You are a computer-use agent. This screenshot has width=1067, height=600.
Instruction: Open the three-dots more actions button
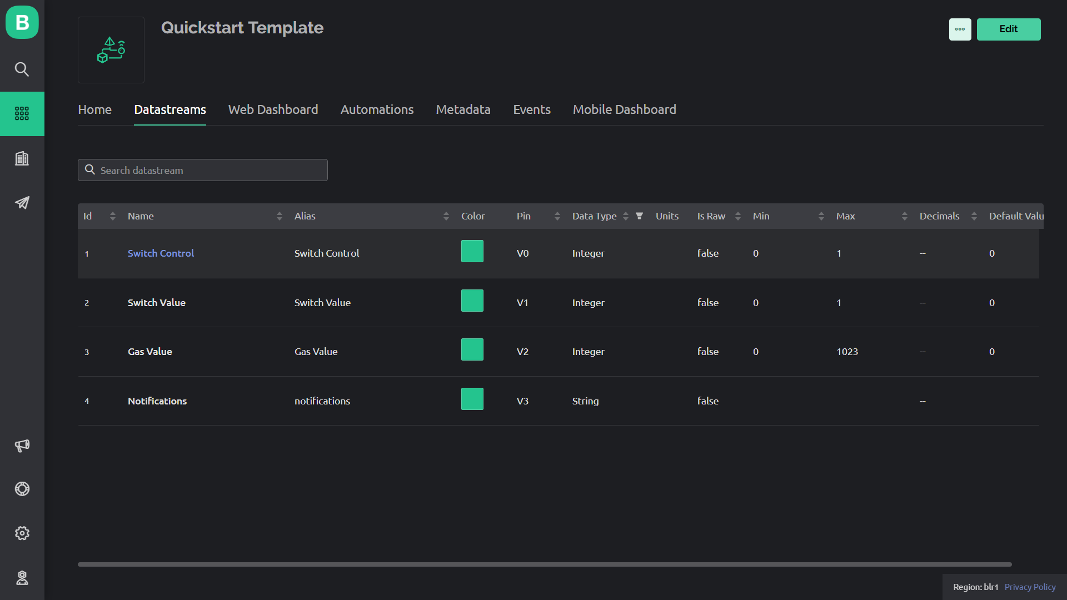tap(960, 29)
